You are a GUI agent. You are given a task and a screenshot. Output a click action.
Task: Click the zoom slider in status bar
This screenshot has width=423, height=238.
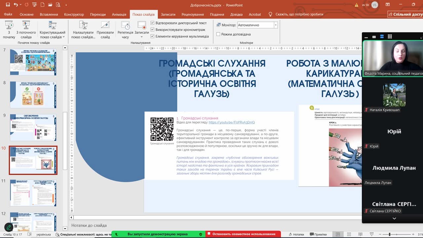click(390, 234)
